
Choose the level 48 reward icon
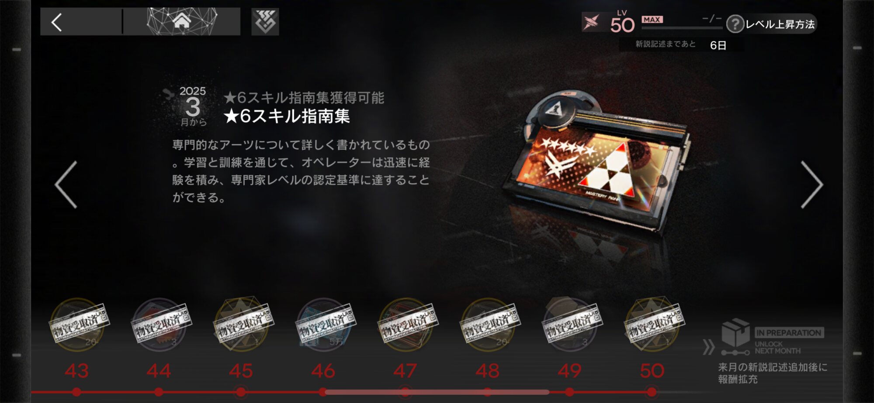point(488,325)
